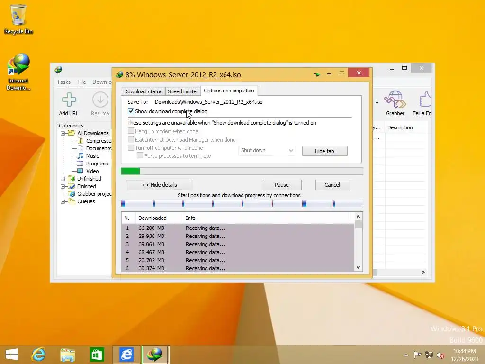Click the IDM globe icon in download dialog title

point(119,74)
